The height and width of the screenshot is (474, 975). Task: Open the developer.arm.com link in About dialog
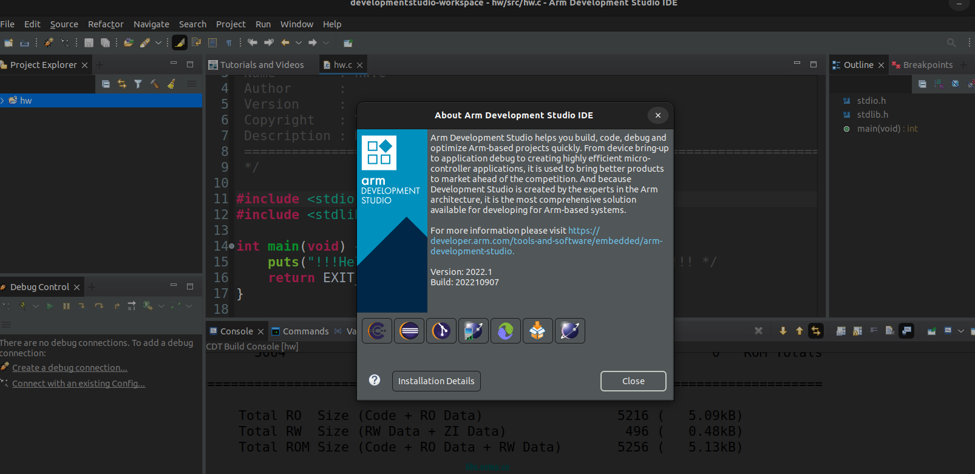[546, 241]
